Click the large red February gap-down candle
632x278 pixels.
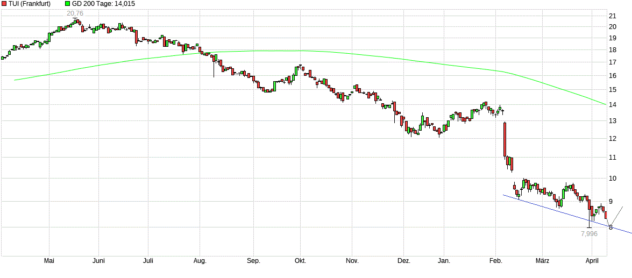point(505,139)
